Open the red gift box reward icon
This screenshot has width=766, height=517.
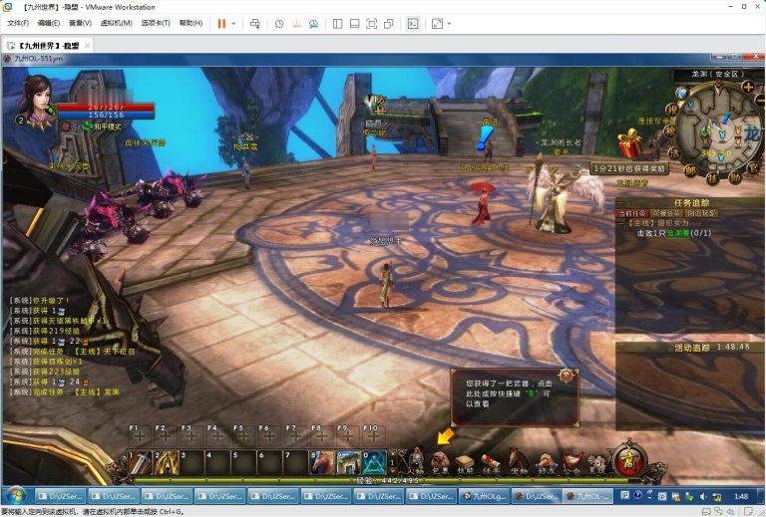tap(629, 142)
